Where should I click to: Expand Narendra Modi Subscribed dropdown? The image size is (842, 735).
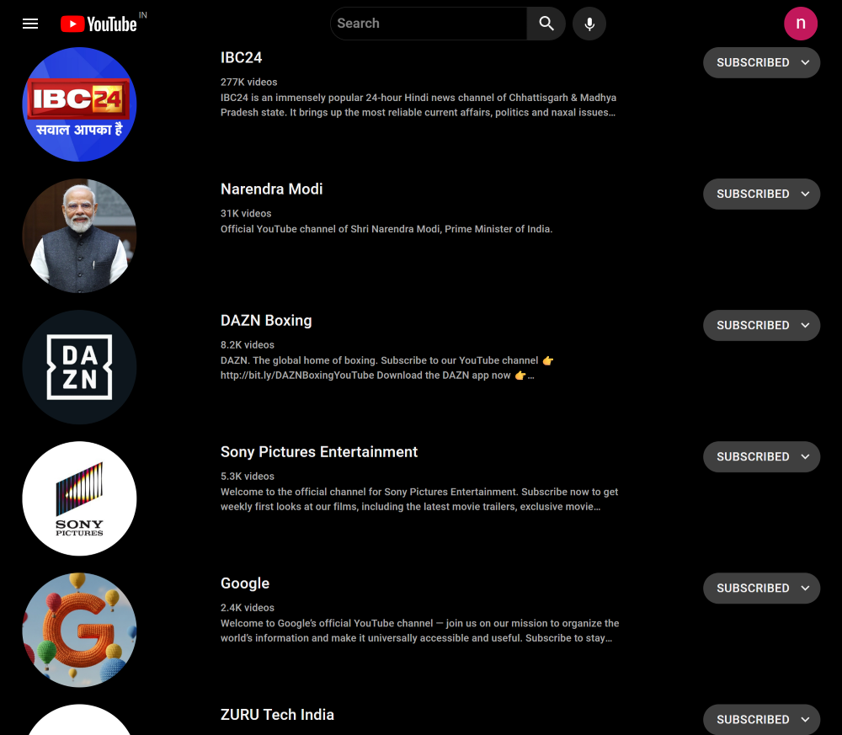(x=761, y=194)
